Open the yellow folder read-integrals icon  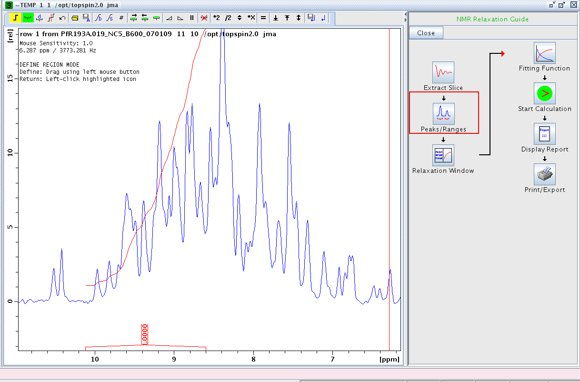75,18
